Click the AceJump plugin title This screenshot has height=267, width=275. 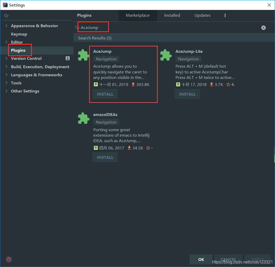[102, 51]
